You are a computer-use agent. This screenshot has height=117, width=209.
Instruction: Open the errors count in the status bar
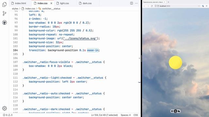click(x=5, y=115)
